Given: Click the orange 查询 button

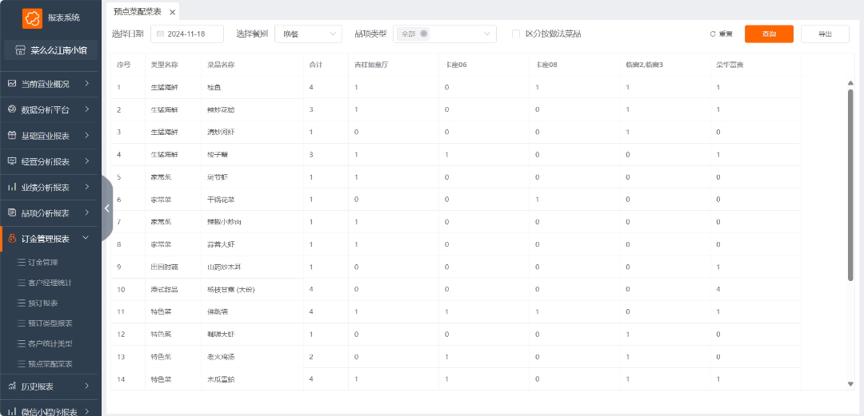Looking at the screenshot, I should 770,34.
